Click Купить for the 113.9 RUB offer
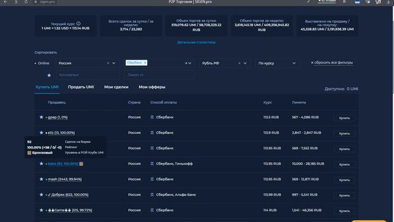This screenshot has height=222, width=394. pos(345,134)
